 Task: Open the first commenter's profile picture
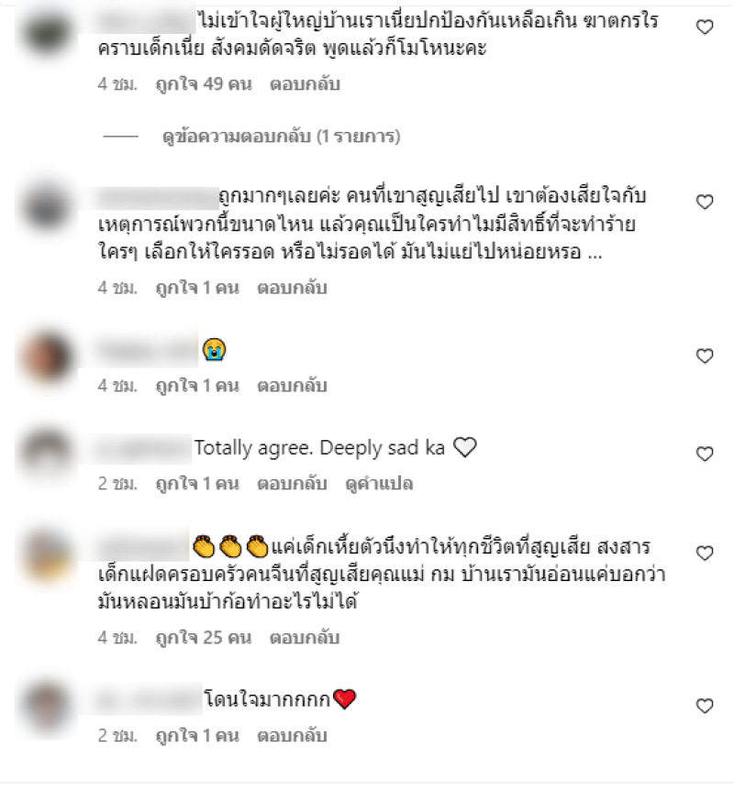(48, 31)
